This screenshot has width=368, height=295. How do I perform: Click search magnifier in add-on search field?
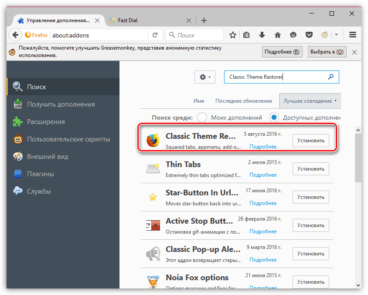(x=331, y=77)
